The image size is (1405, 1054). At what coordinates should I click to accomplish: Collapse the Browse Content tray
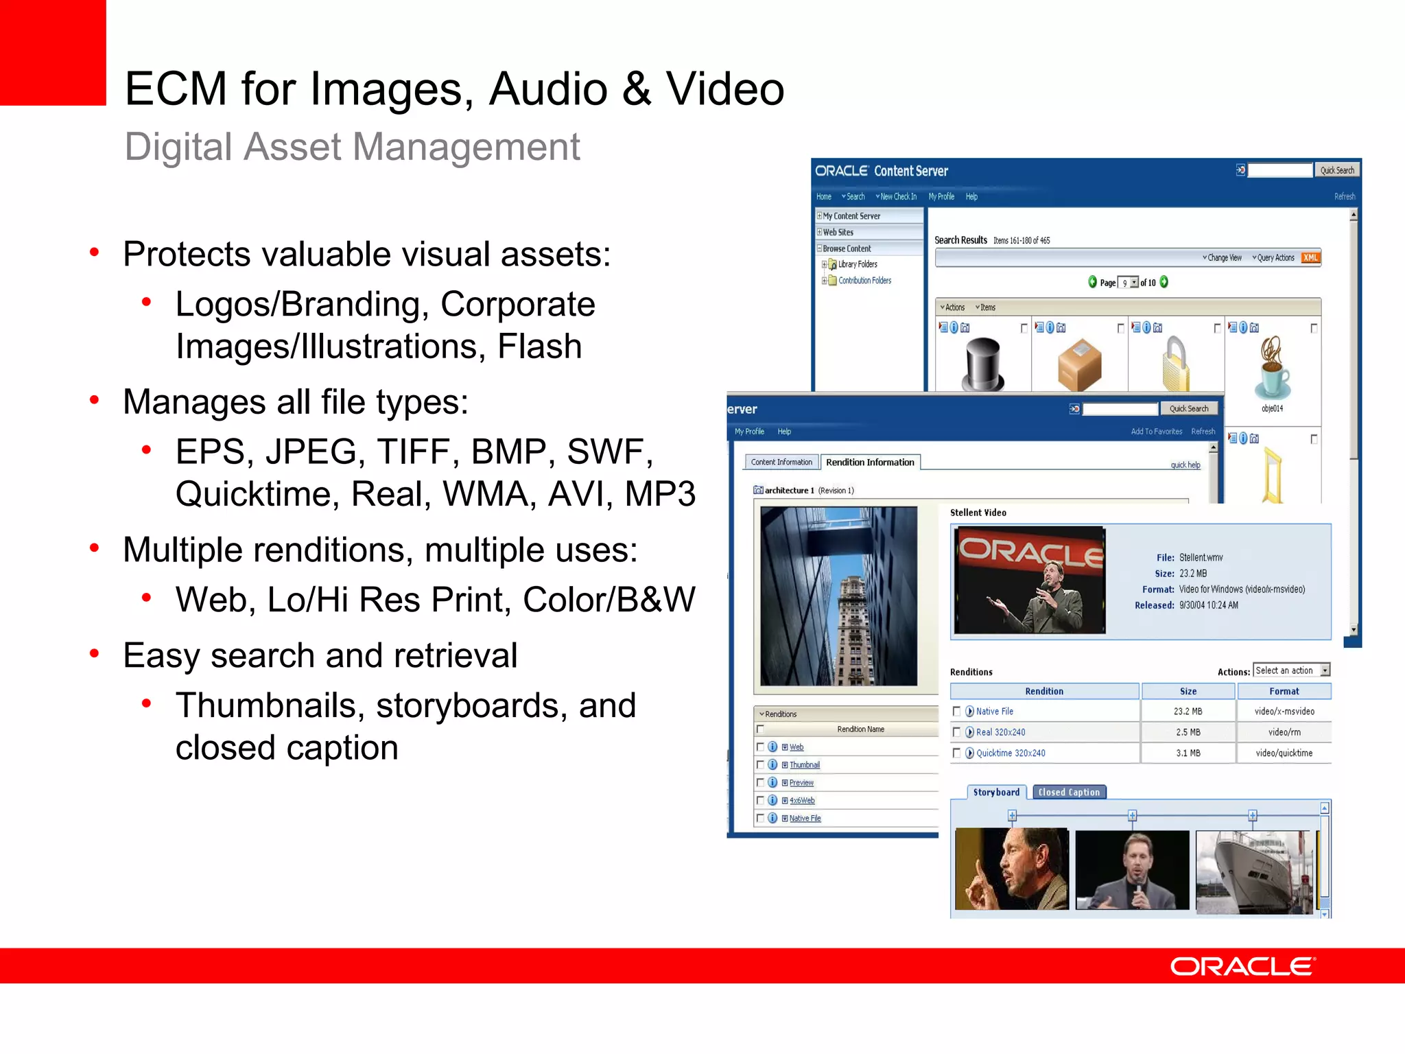pos(819,248)
